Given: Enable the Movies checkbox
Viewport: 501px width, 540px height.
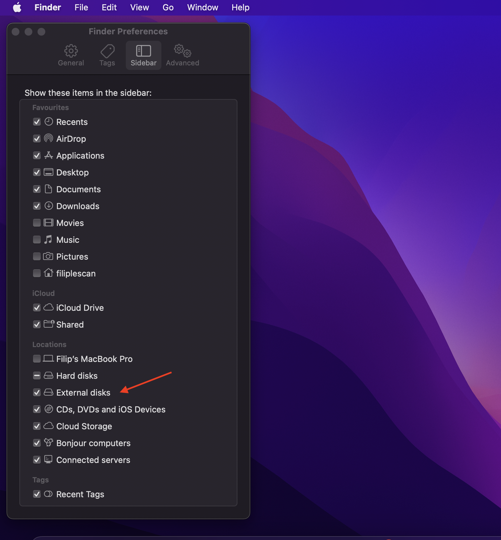Looking at the screenshot, I should 37,223.
